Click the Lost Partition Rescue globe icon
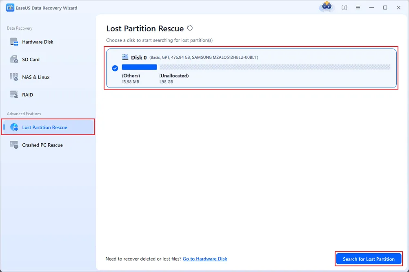Screen dimensions: 409x272 [14, 127]
